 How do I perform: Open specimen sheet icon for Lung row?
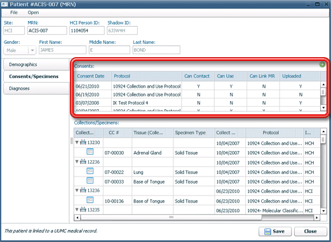(x=90, y=171)
